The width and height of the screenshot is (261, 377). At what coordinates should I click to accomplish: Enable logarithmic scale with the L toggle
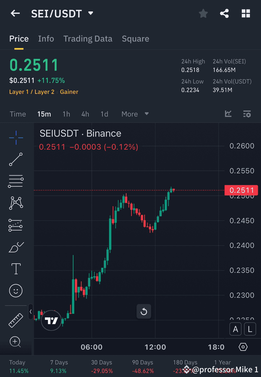pyautogui.click(x=250, y=329)
